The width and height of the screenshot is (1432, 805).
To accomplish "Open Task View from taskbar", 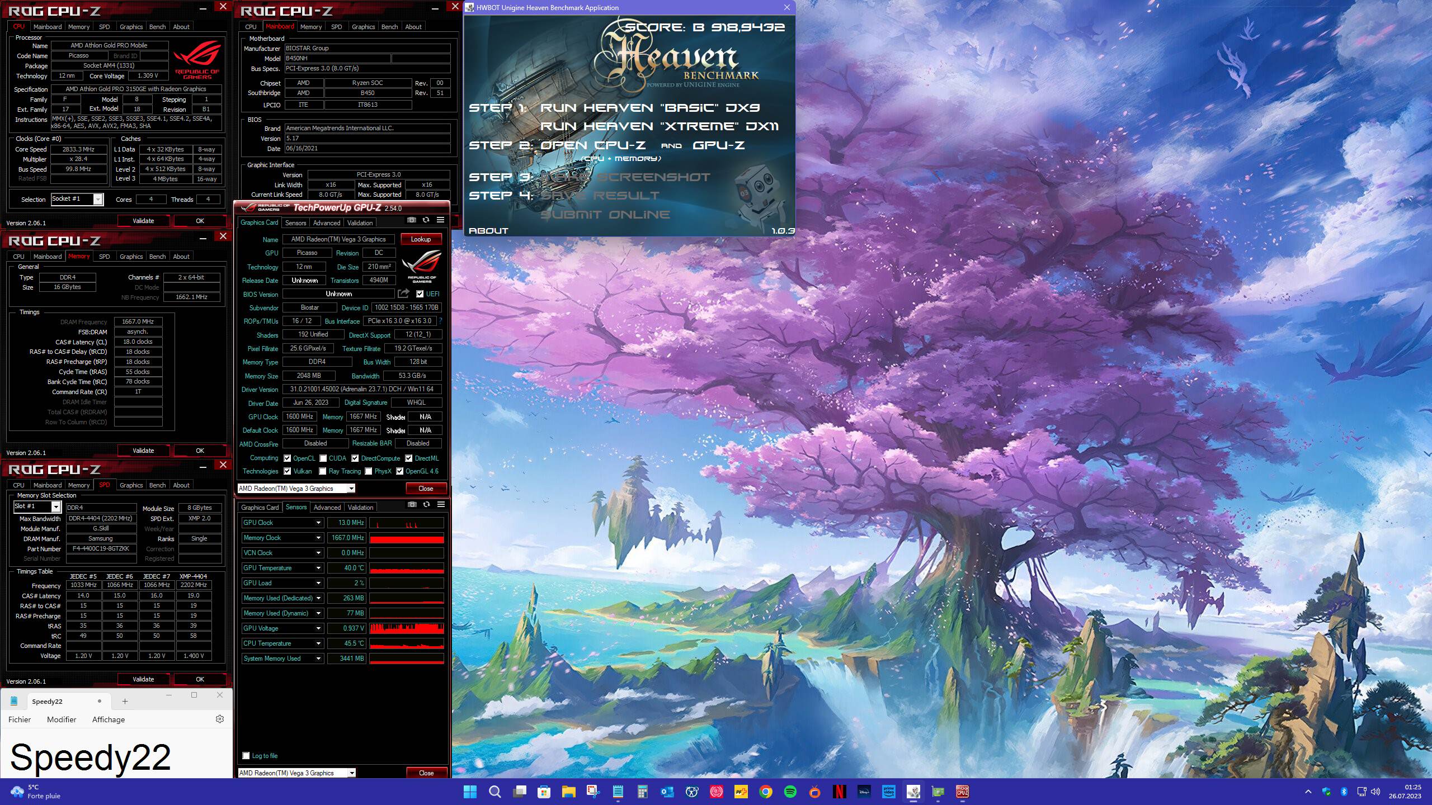I will click(x=520, y=792).
